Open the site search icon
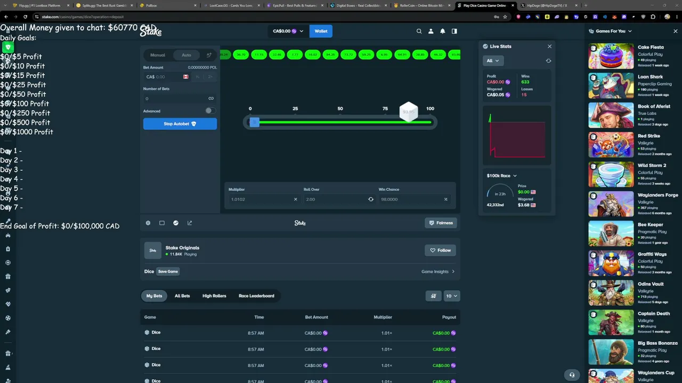Image resolution: width=682 pixels, height=383 pixels. point(419,31)
